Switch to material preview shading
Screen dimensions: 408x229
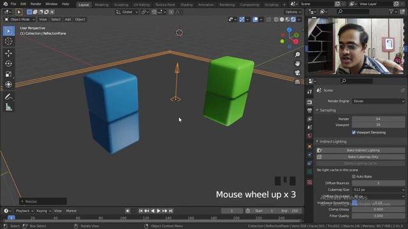click(x=288, y=19)
